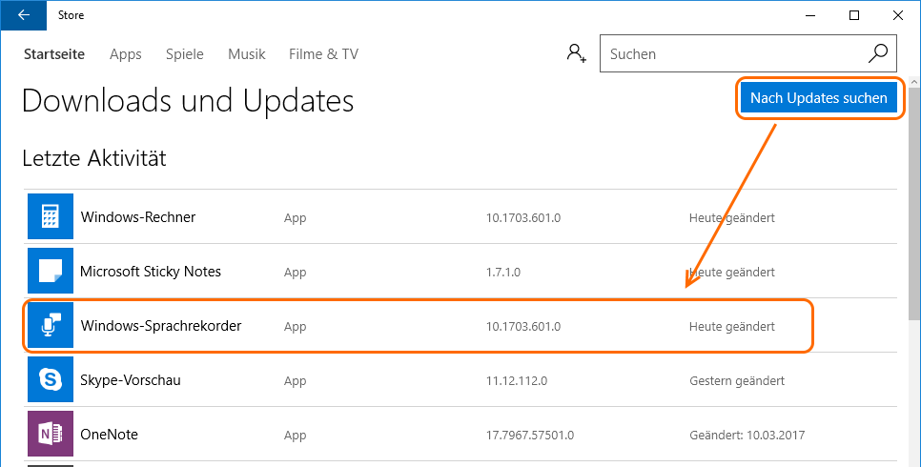Select the Windows-Sprachrekorder microphone icon
The image size is (921, 467).
click(x=51, y=326)
